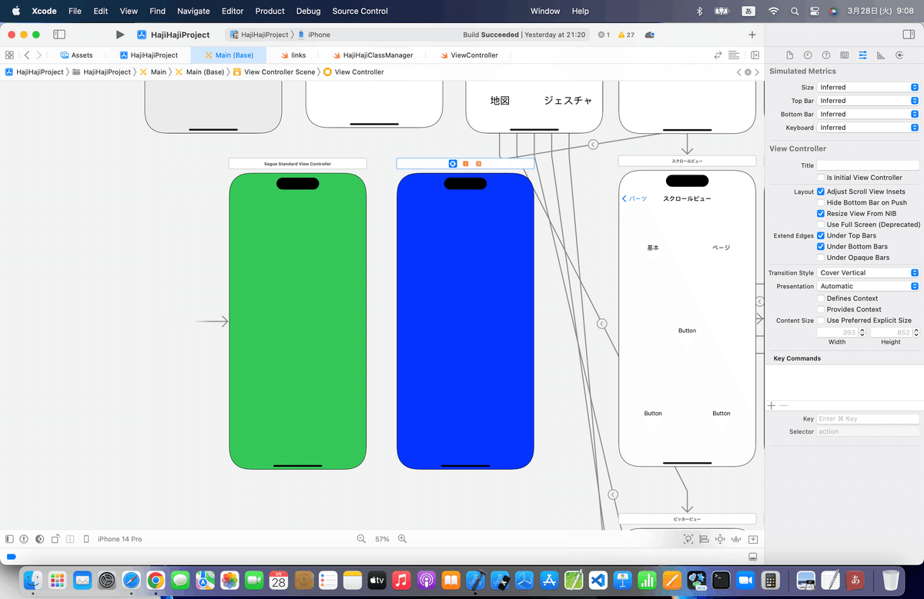924x599 pixels.
Task: Enable Is Initial View Controller
Action: click(x=821, y=178)
